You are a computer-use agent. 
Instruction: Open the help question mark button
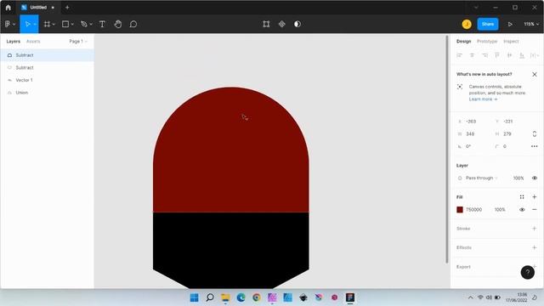coord(527,272)
